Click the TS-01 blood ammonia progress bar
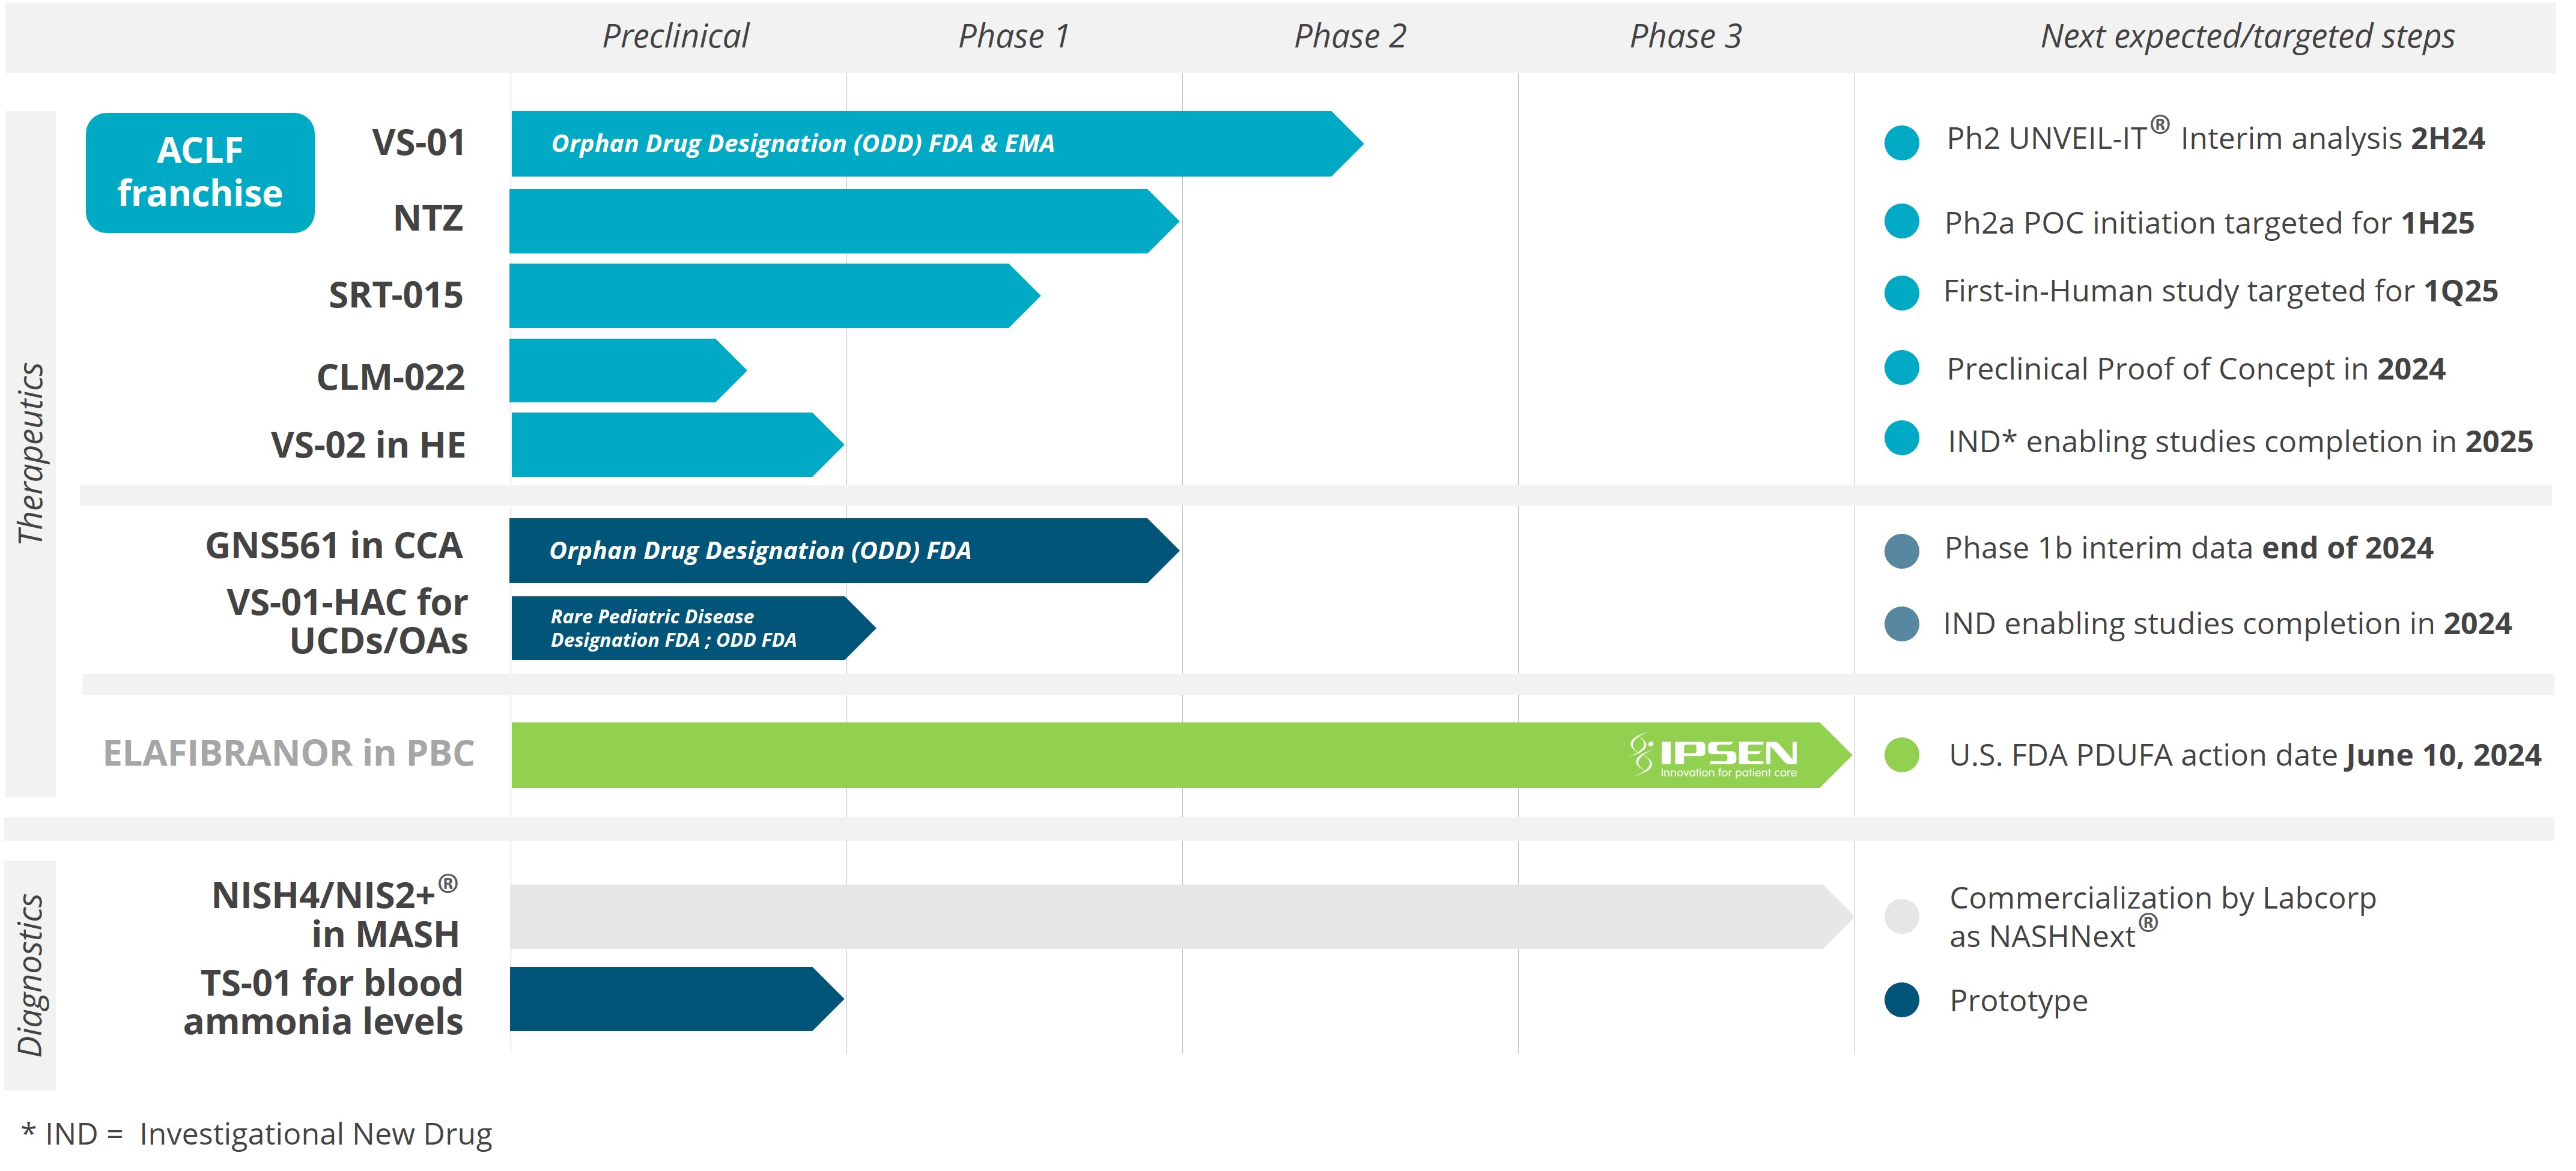This screenshot has width=2576, height=1171. [677, 998]
